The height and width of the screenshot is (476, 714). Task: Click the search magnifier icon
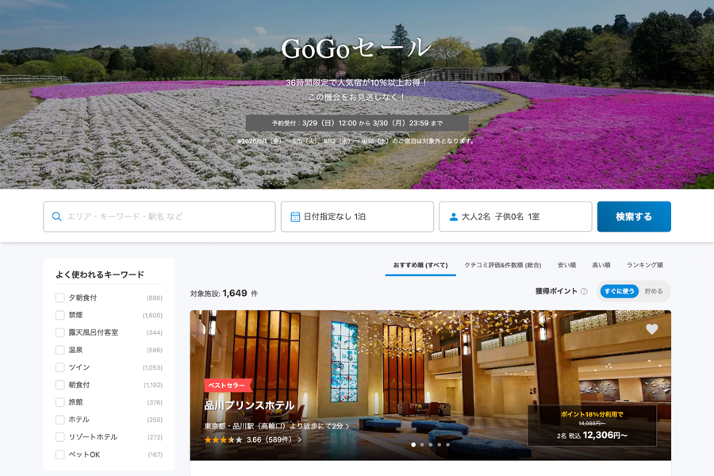(x=56, y=217)
